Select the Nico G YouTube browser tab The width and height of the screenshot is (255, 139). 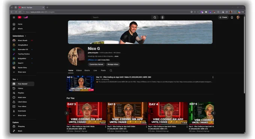[31, 8]
